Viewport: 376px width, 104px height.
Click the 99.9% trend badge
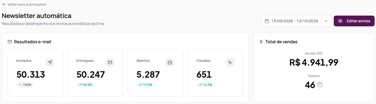click(x=85, y=85)
